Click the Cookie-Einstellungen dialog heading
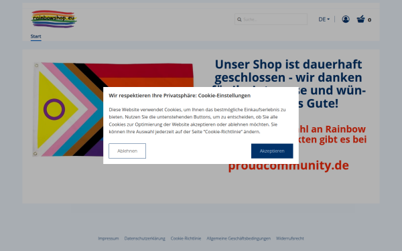Image resolution: width=402 pixels, height=251 pixels. pos(180,96)
